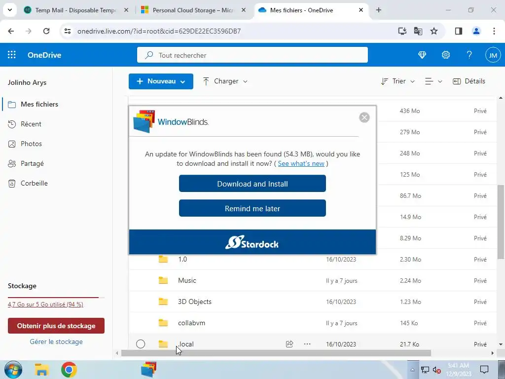Image resolution: width=505 pixels, height=379 pixels.
Task: Open Chrome from taskbar
Action: [x=69, y=370]
